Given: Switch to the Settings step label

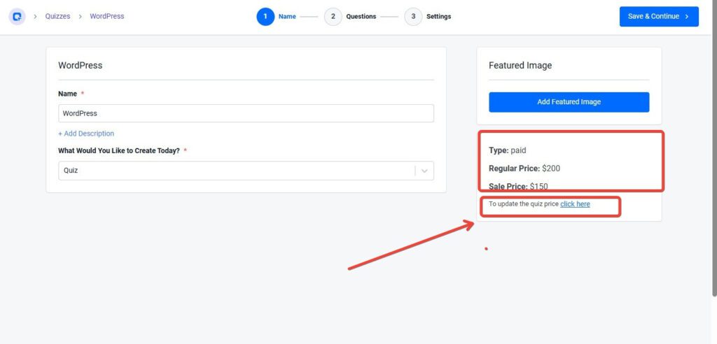Looking at the screenshot, I should tap(438, 17).
